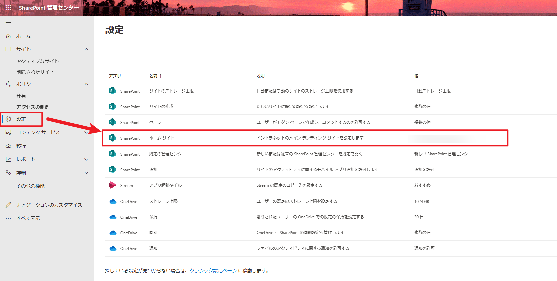Expand the レポート section chevron

[x=86, y=159]
